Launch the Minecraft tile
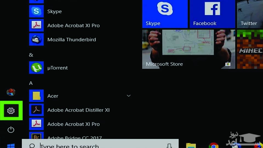Viewport: 263px width, 148px height. 250,49
